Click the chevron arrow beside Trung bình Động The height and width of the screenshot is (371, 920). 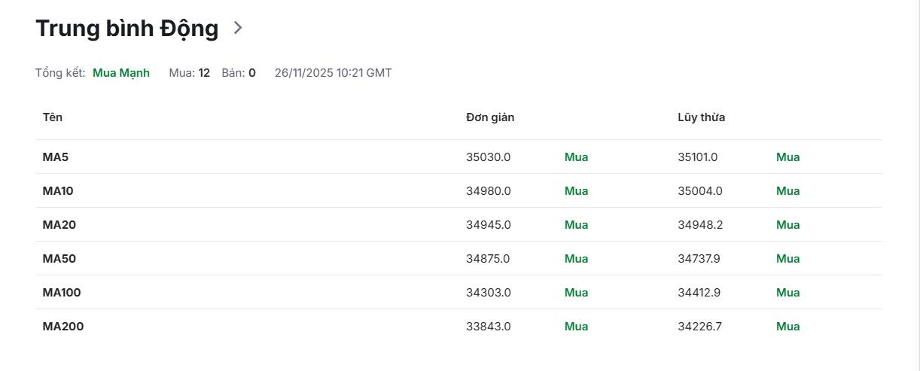(x=238, y=29)
